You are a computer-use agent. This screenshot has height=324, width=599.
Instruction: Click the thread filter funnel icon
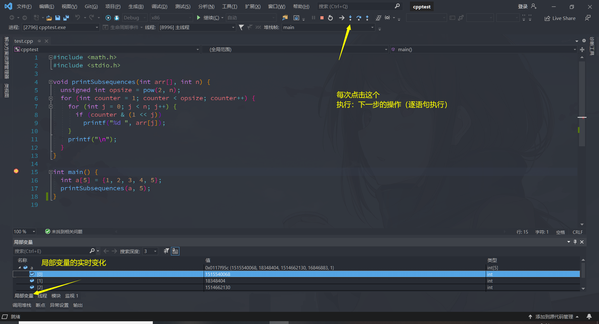(241, 27)
